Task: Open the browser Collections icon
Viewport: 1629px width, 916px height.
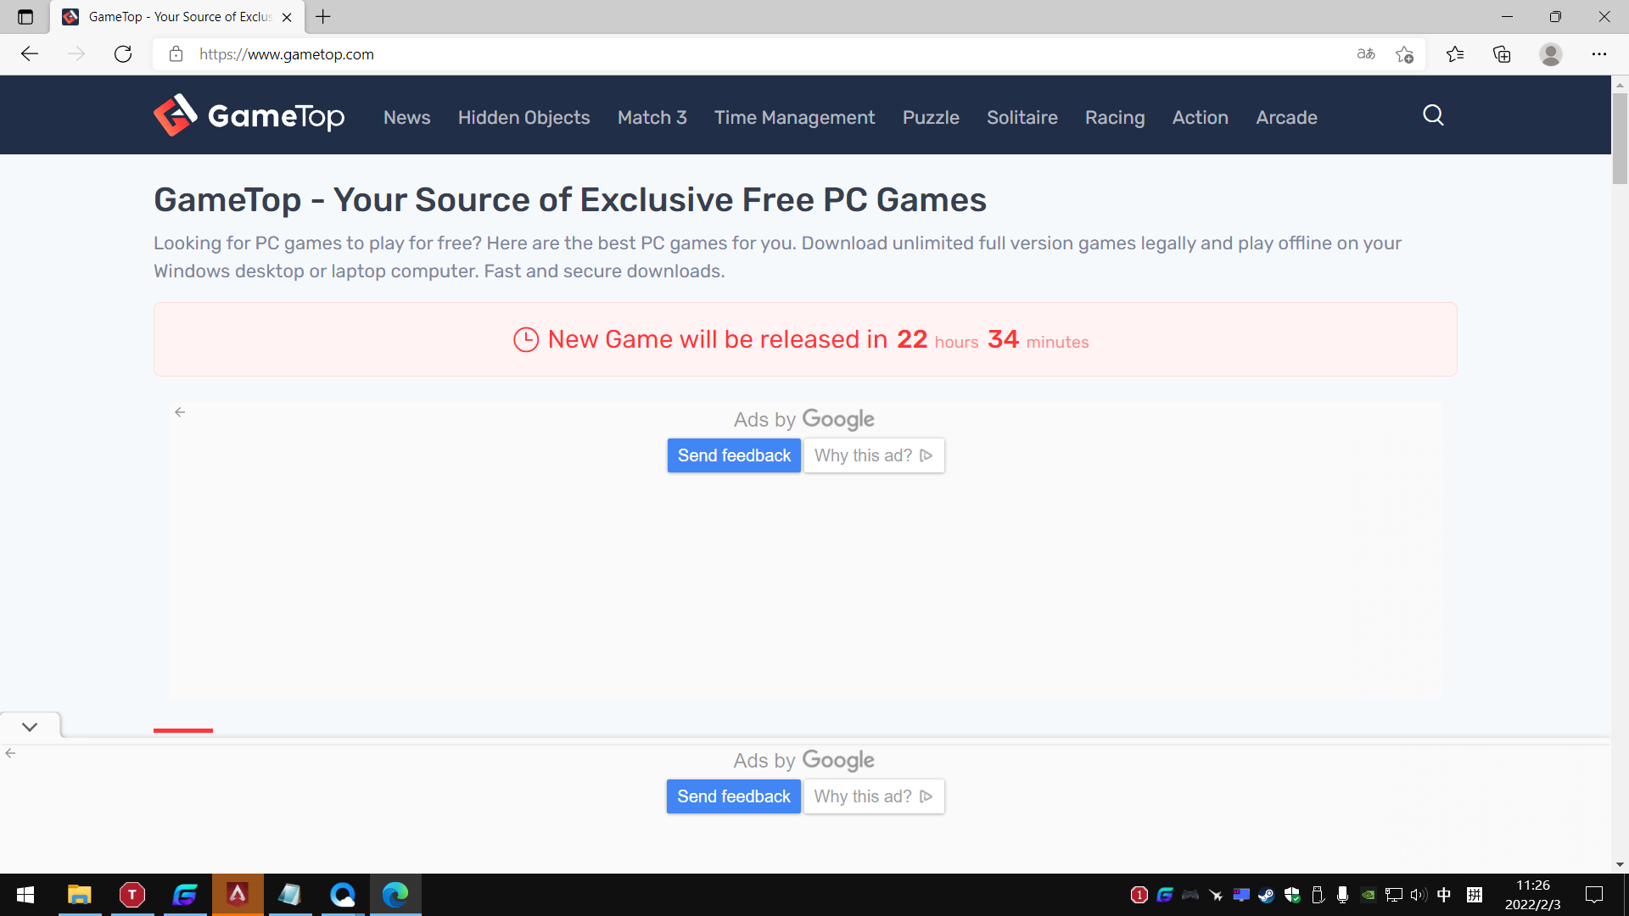Action: coord(1502,54)
